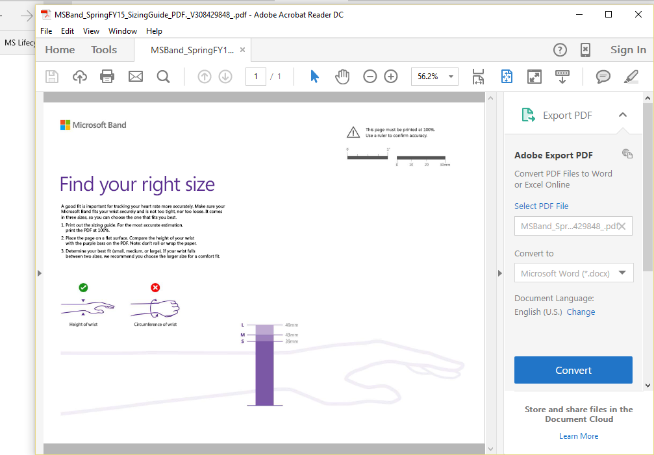Choose the Selection arrow tool
The width and height of the screenshot is (654, 455).
point(315,77)
